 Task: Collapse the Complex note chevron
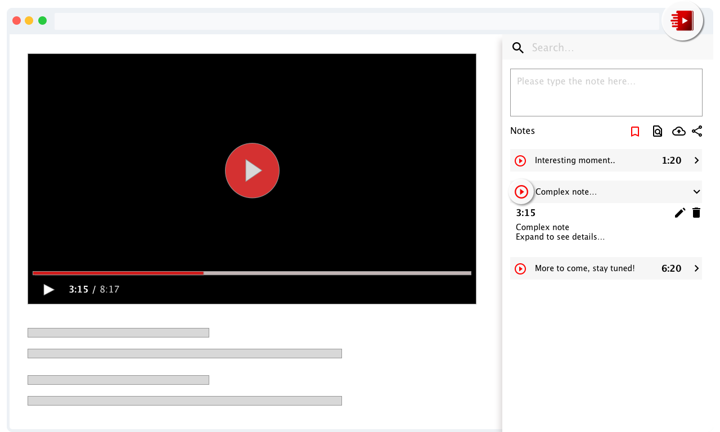pyautogui.click(x=696, y=192)
